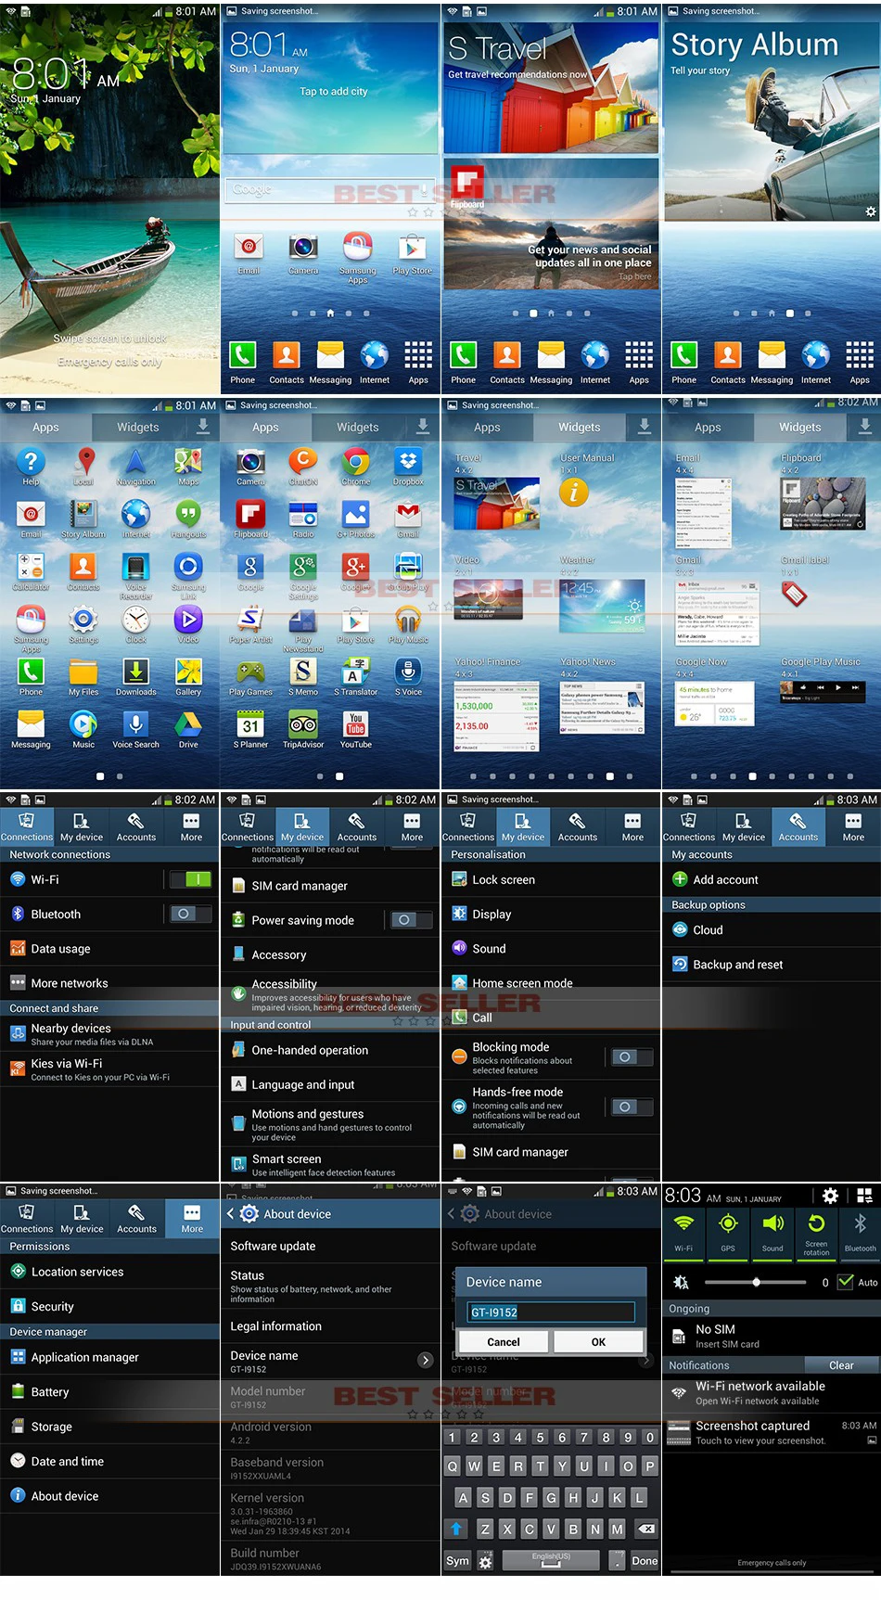Open the Backup and reset option
Screen dimensions: 881x1600
[772, 965]
